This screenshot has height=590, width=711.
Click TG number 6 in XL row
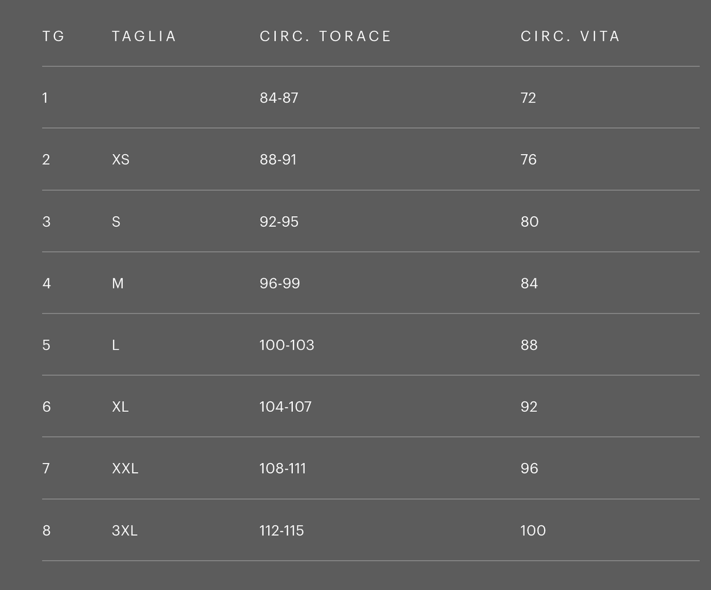tap(47, 407)
